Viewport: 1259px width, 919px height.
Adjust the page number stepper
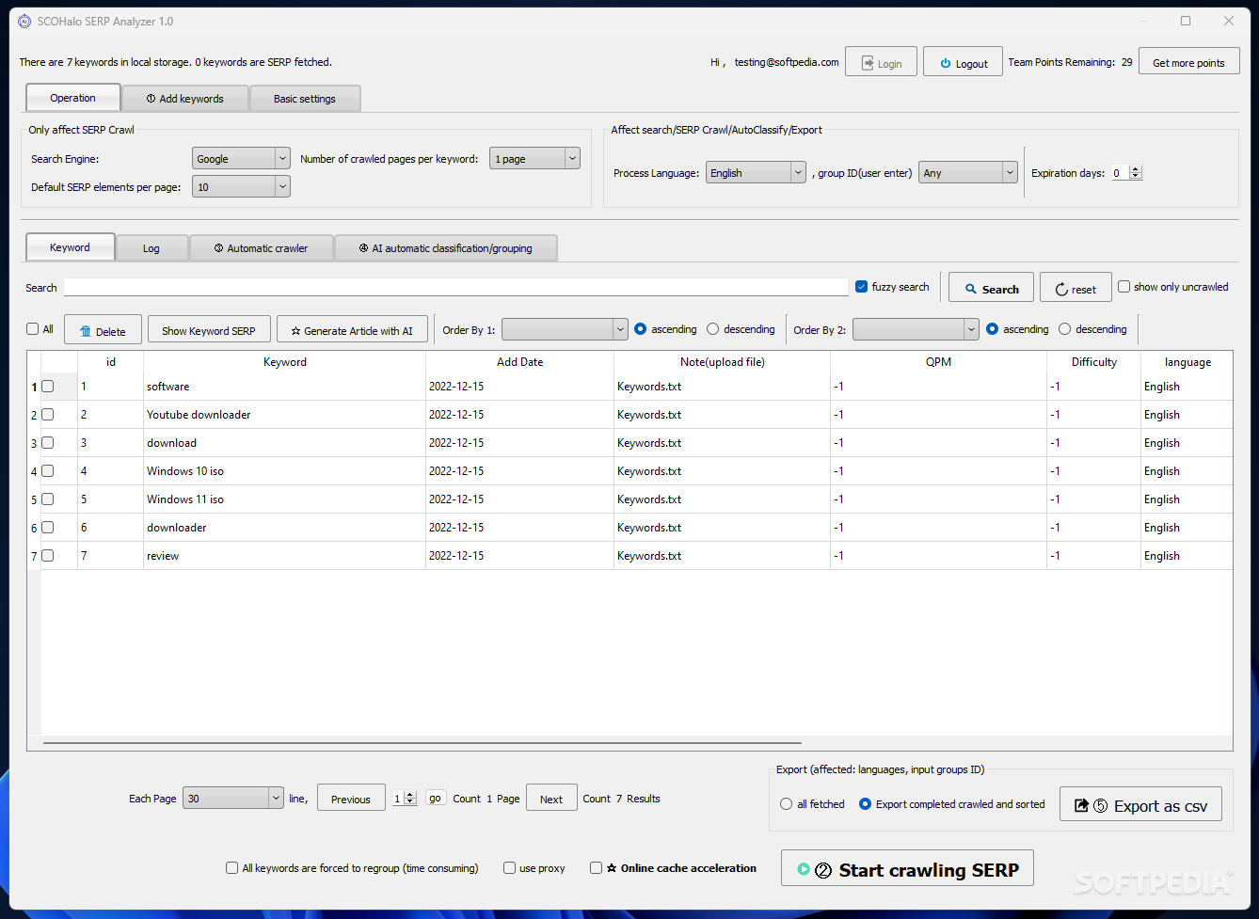point(409,799)
